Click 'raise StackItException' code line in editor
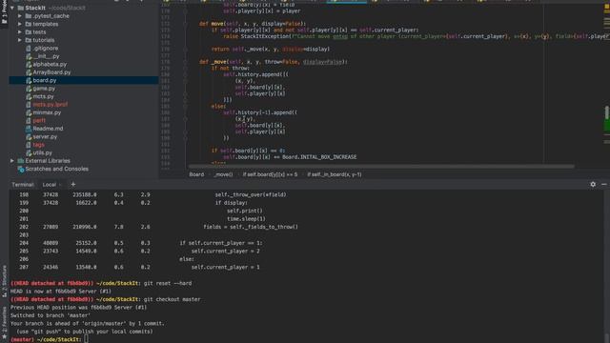This screenshot has height=343, width=610. click(417, 36)
